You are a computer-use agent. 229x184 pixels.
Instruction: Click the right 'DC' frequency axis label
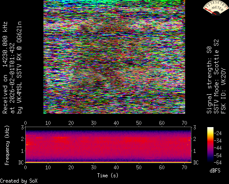pyautogui.click(x=196, y=163)
